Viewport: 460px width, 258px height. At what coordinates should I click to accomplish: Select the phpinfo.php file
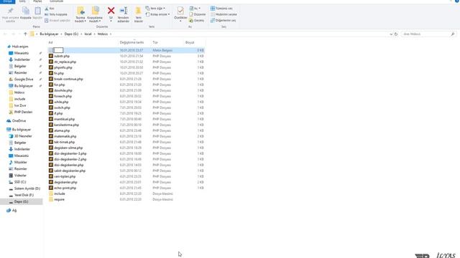[x=63, y=67]
